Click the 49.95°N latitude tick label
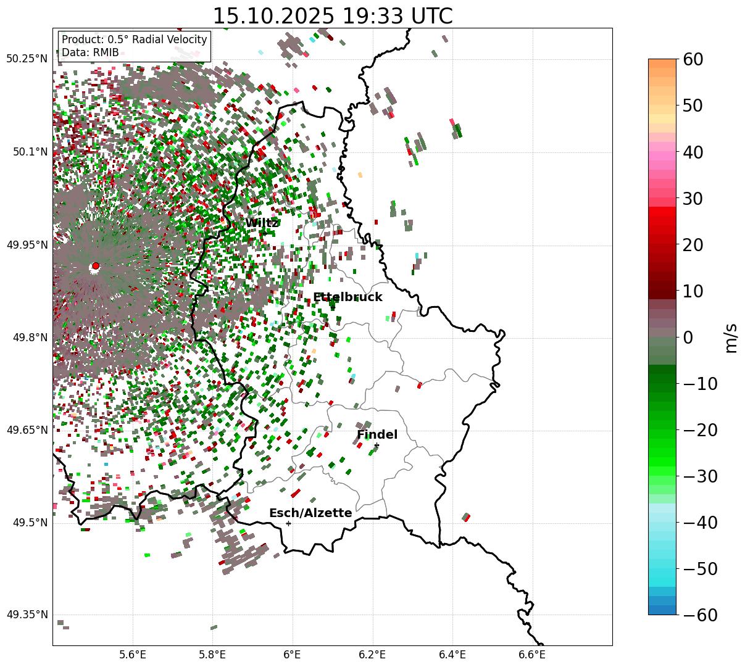The image size is (745, 667). coord(27,245)
